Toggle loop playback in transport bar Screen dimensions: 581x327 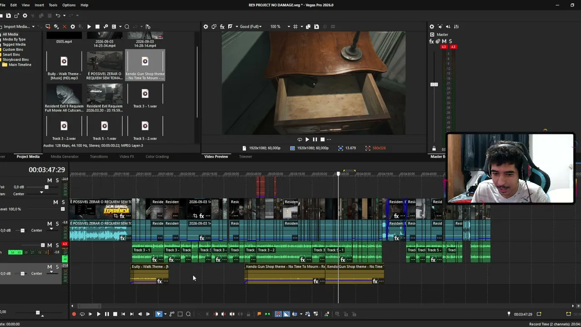coord(82,314)
